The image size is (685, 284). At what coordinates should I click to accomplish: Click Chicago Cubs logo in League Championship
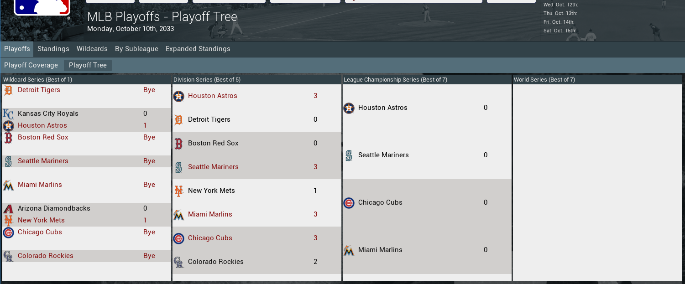(x=349, y=203)
